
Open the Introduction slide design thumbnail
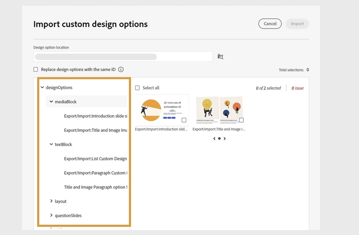pyautogui.click(x=162, y=110)
